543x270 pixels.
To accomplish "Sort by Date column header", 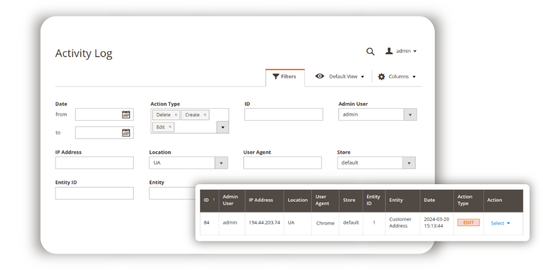I will point(437,200).
